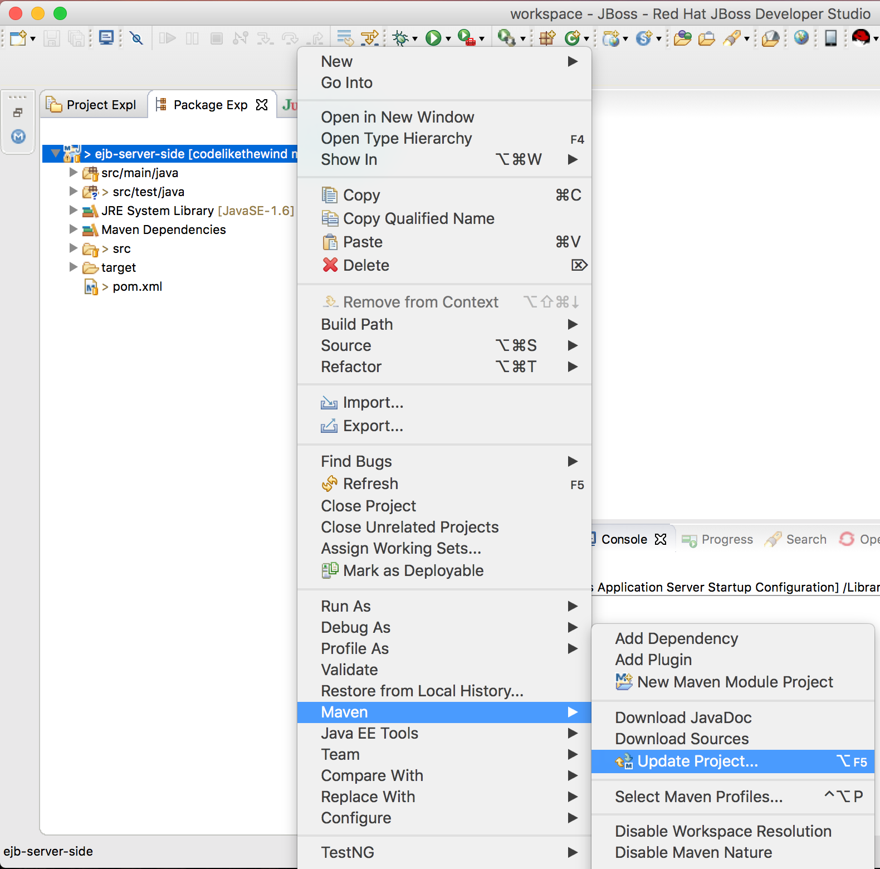Toggle Skip All Breakpoints icon
Screen dimensions: 880x869
(136, 38)
